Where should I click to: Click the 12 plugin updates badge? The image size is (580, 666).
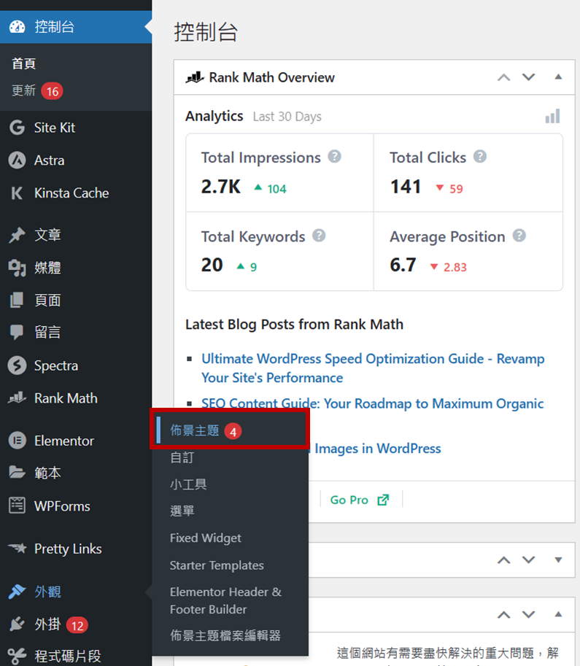(77, 625)
